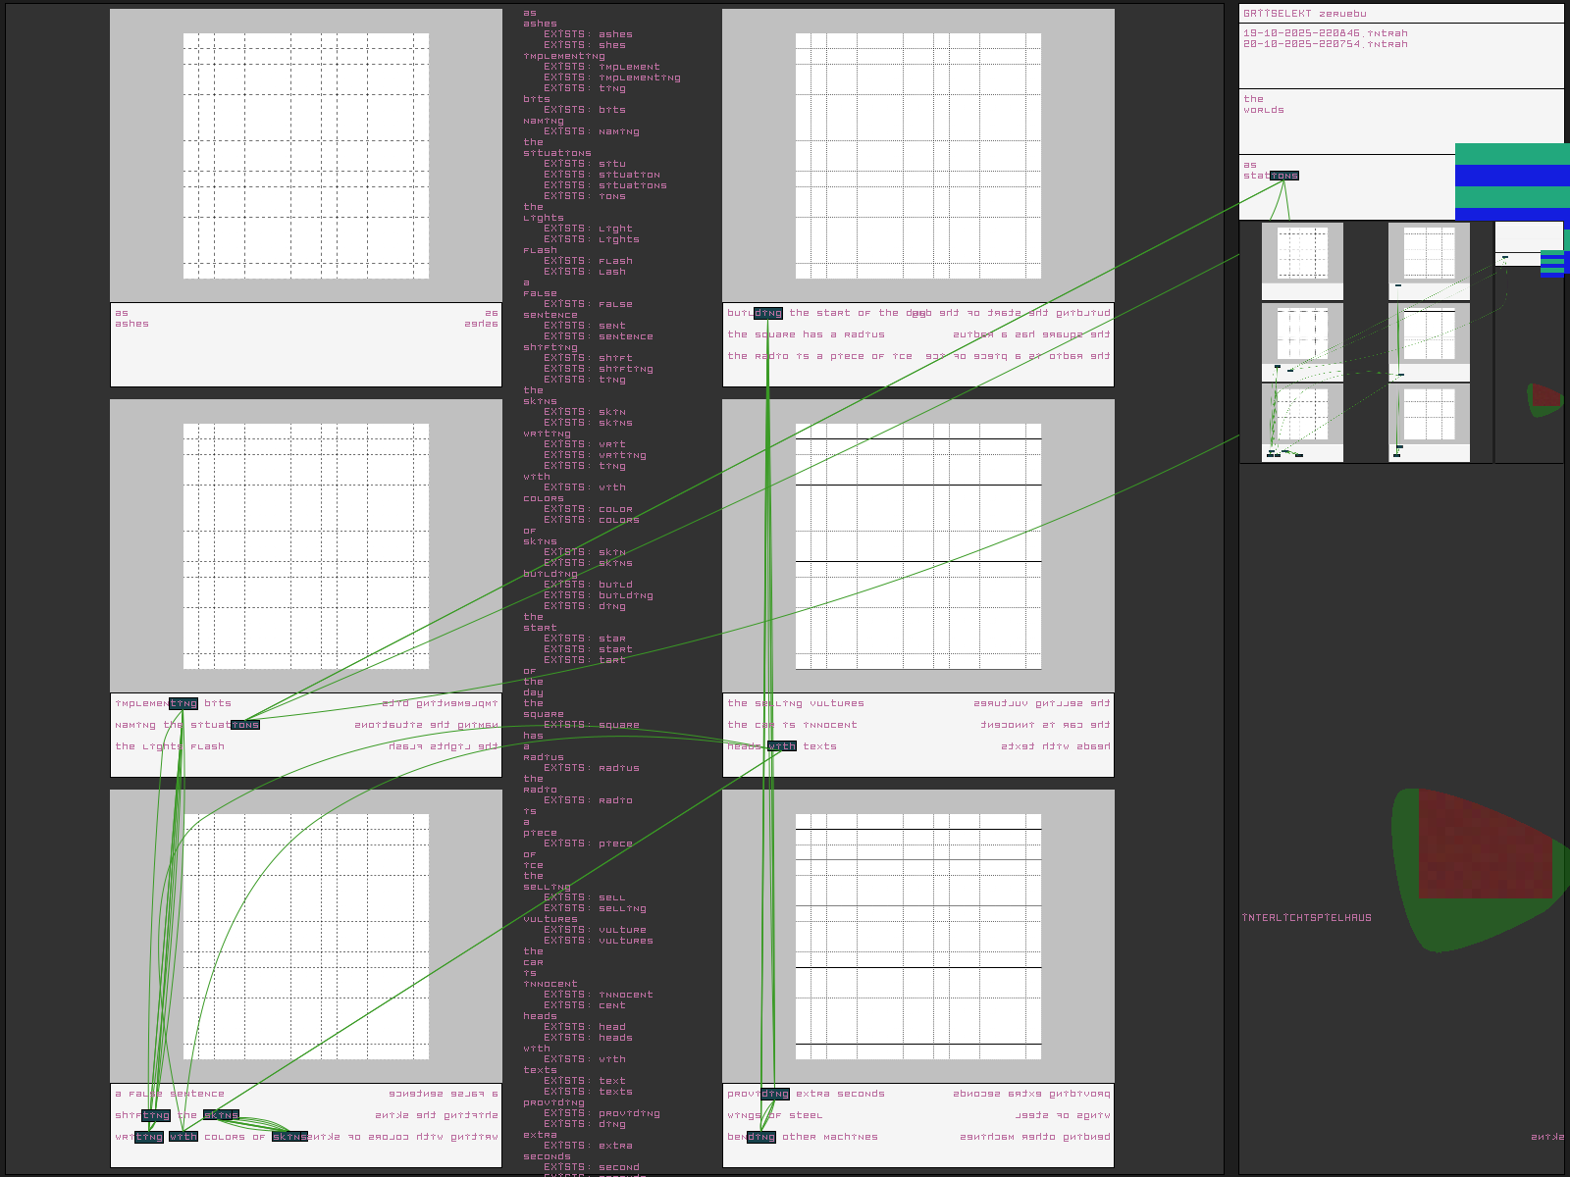Click highlighted "ting" in "implementing bits"
Viewport: 1570px width, 1177px height.
[183, 703]
